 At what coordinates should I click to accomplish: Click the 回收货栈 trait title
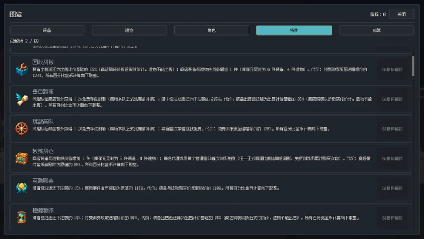click(43, 62)
